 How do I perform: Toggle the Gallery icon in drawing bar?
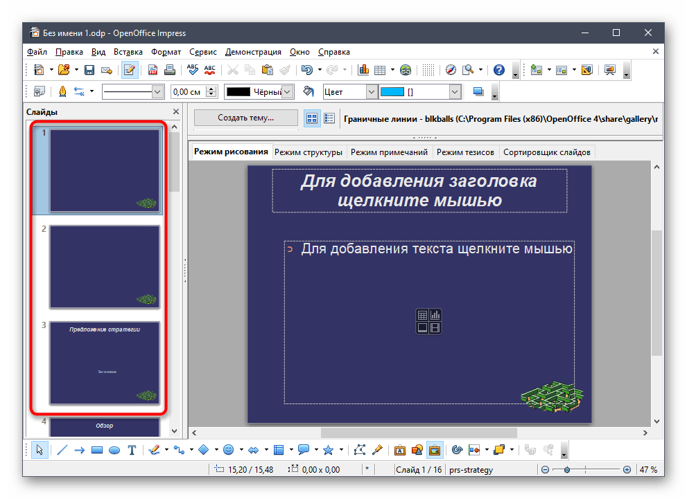(x=435, y=450)
